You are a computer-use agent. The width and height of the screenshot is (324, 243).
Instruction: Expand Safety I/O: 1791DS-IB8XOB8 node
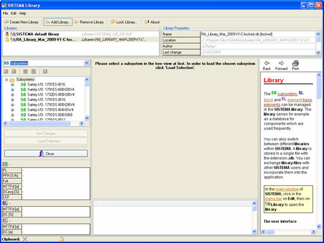click(x=12, y=115)
